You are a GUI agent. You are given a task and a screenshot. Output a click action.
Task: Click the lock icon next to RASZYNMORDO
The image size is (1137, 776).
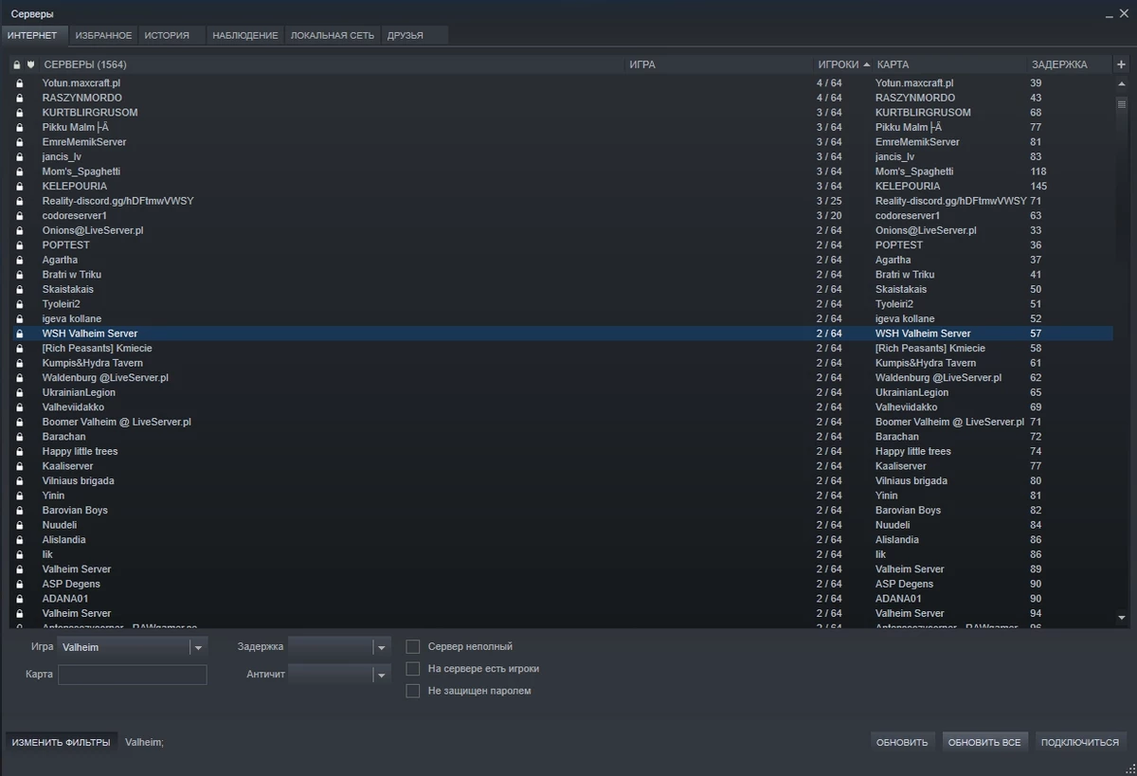(19, 98)
